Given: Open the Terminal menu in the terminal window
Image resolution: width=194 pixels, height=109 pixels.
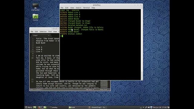Looking at the screenshot, I should pyautogui.click(x=86, y=8).
